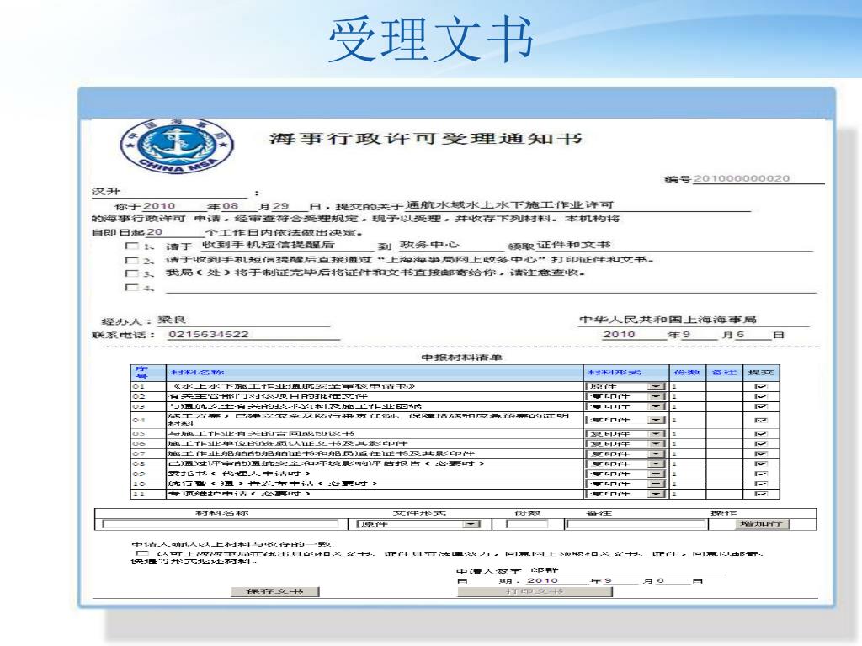Tick option 2 checkbox for online printing
The width and height of the screenshot is (862, 646).
coord(131,260)
